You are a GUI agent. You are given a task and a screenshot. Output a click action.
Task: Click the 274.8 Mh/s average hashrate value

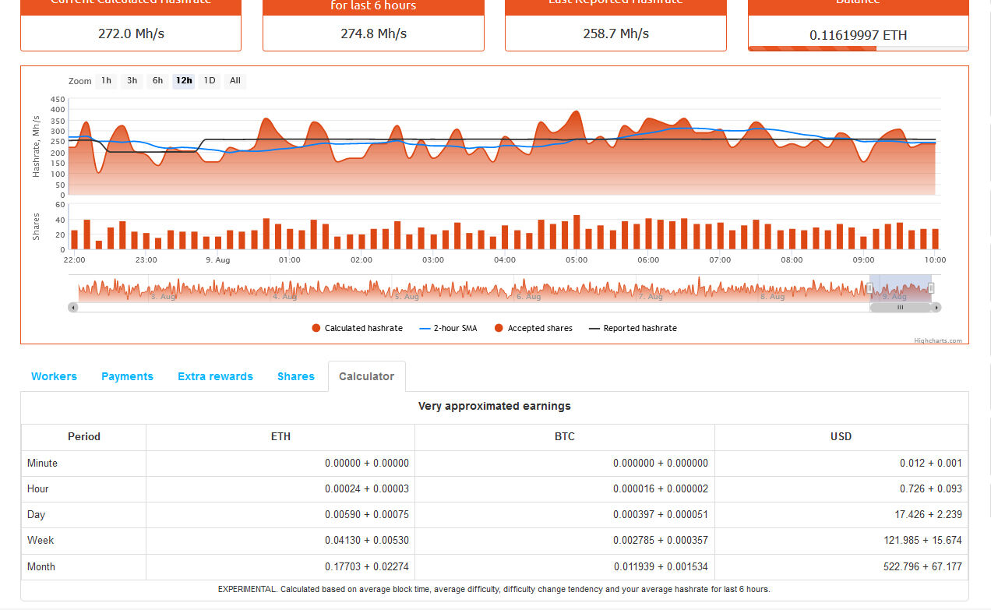pos(373,33)
